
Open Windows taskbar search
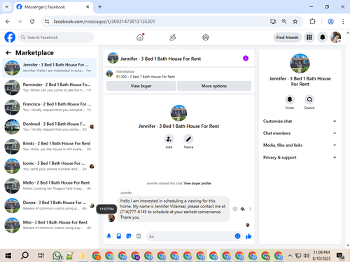[x=24, y=256]
